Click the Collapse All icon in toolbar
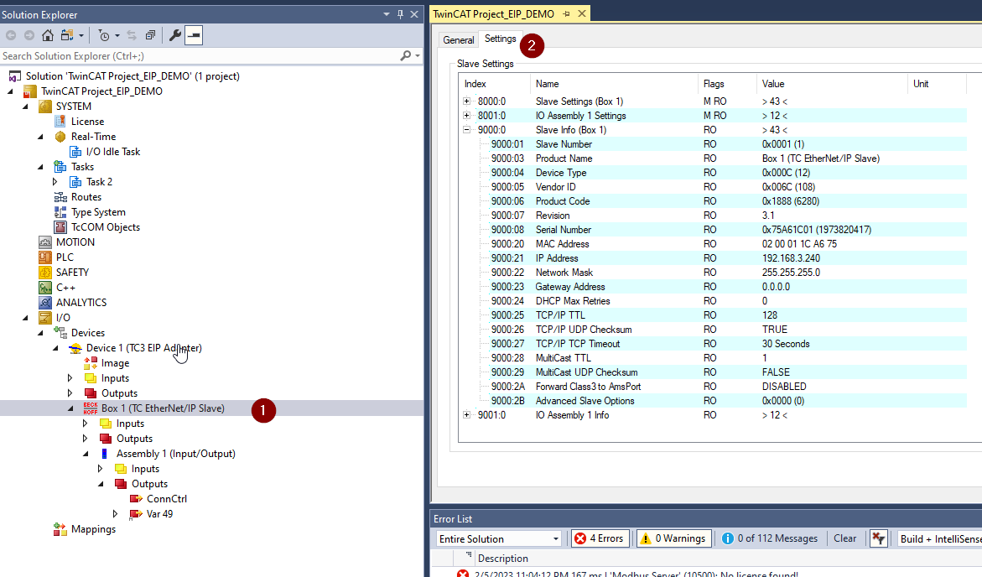Screen dimensions: 982x577 click(x=150, y=36)
